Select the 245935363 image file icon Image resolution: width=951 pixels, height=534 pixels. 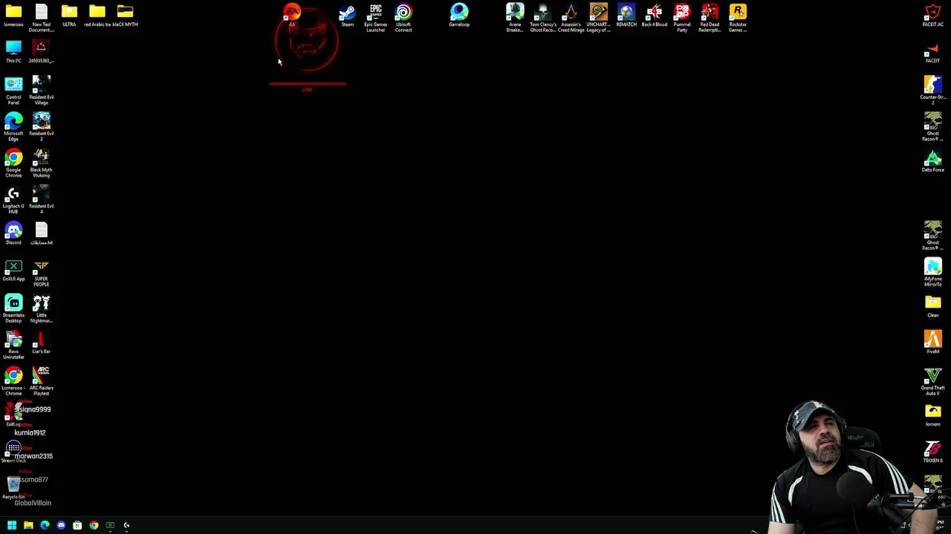(x=41, y=52)
